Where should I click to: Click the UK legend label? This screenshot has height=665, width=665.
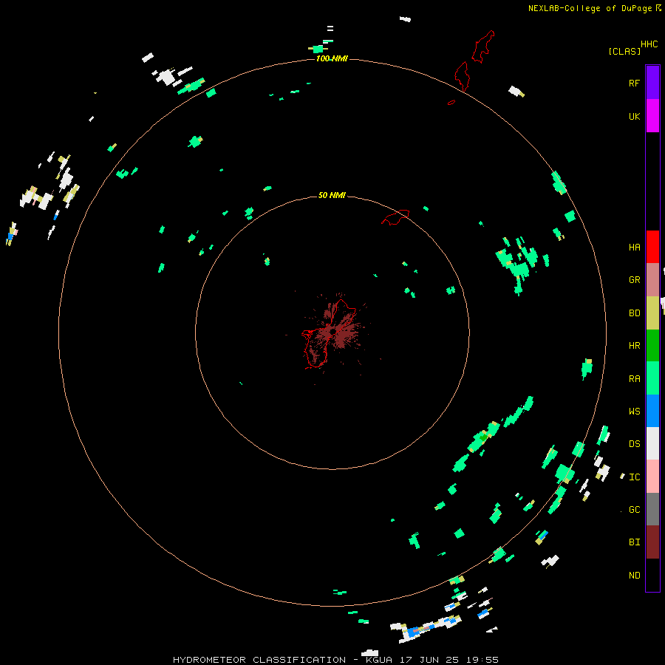(x=634, y=116)
